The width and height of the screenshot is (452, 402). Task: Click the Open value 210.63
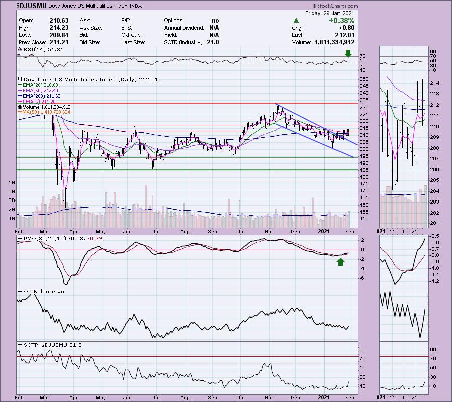pos(59,21)
